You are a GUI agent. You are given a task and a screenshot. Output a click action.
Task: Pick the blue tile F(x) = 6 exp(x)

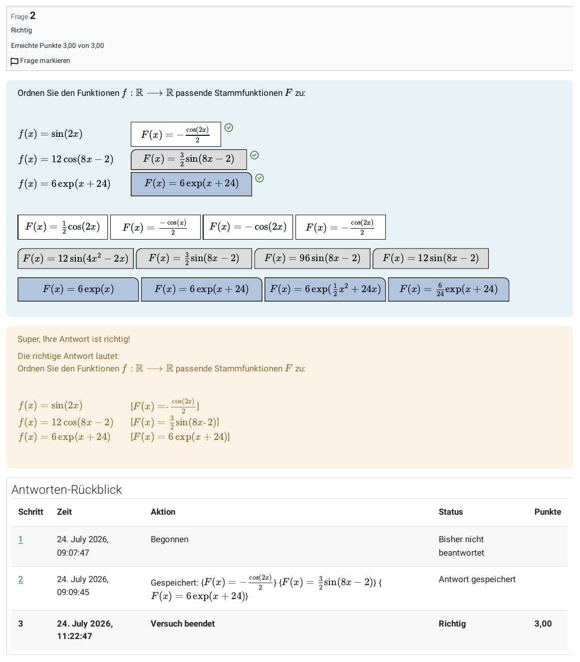(x=78, y=290)
